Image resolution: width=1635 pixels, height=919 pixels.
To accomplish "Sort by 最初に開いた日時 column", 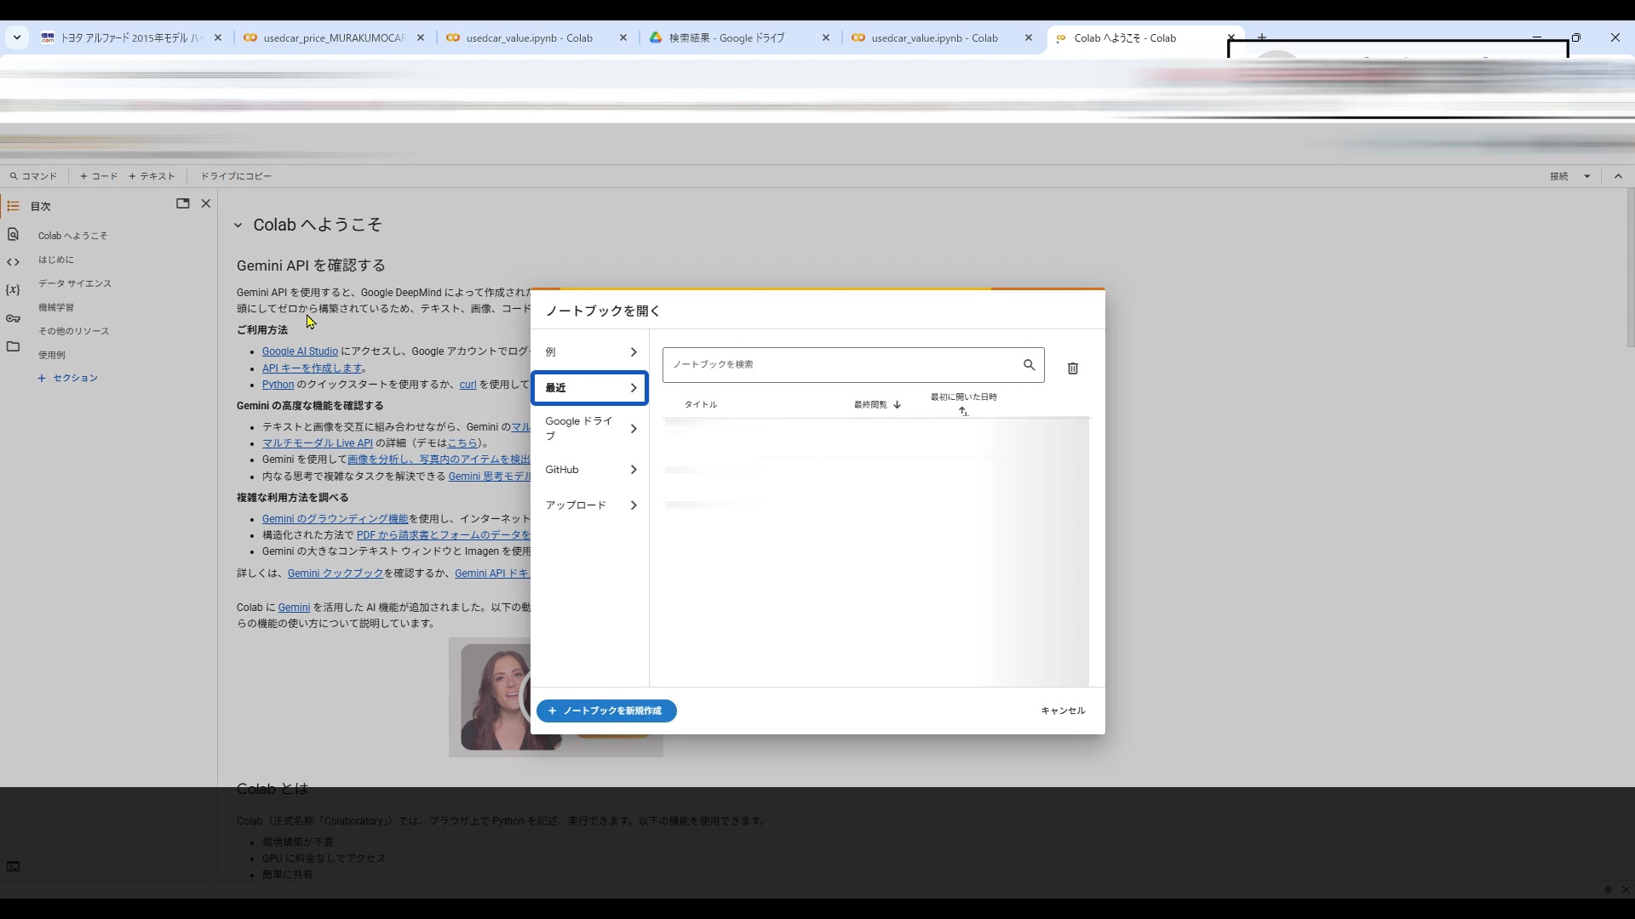I will coord(963,403).
